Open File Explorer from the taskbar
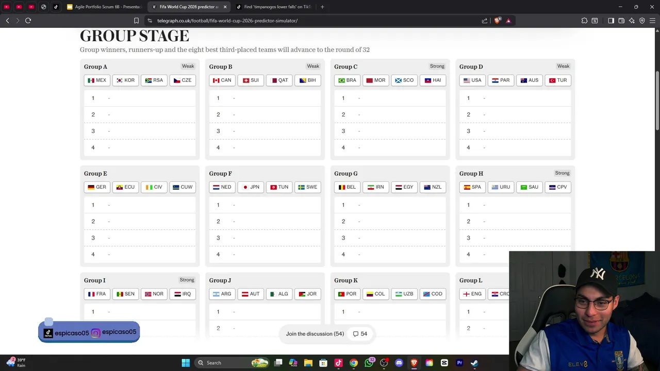660x371 pixels. click(308, 363)
